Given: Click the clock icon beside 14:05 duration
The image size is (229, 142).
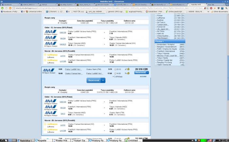Looking at the screenshot, I should tap(115, 73).
